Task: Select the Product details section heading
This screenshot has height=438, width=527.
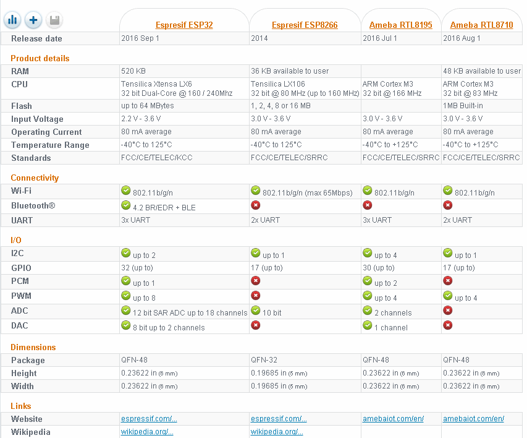Action: 40,58
